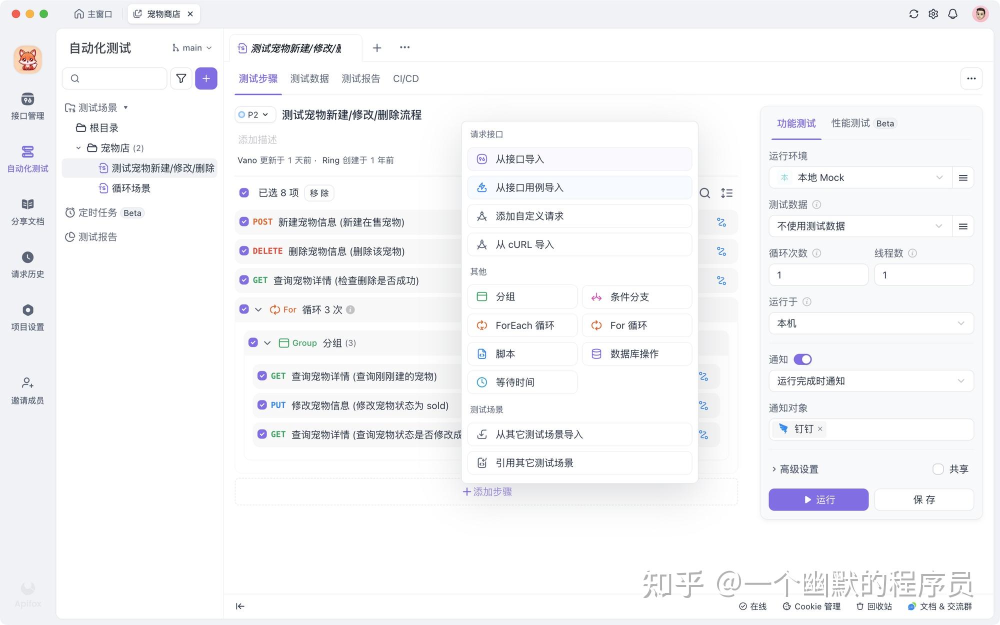This screenshot has height=625, width=1000.
Task: Open the menu icon next to 运行环境
Action: click(x=963, y=177)
